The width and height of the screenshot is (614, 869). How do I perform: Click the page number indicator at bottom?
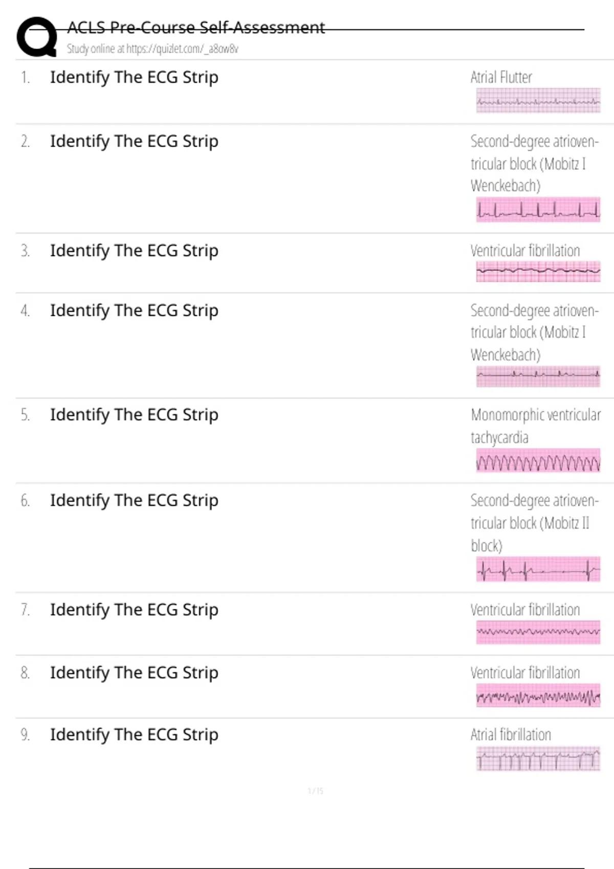coord(316,791)
